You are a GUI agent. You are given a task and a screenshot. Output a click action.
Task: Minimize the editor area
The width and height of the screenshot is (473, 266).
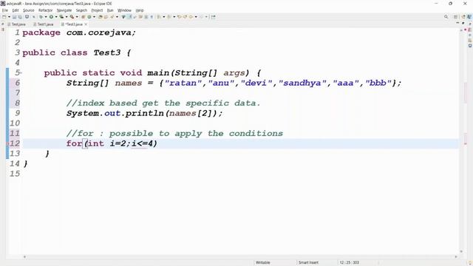point(457,23)
